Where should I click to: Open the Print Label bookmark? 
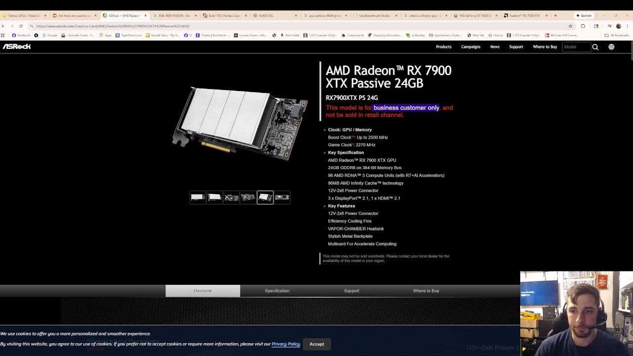click(x=290, y=35)
